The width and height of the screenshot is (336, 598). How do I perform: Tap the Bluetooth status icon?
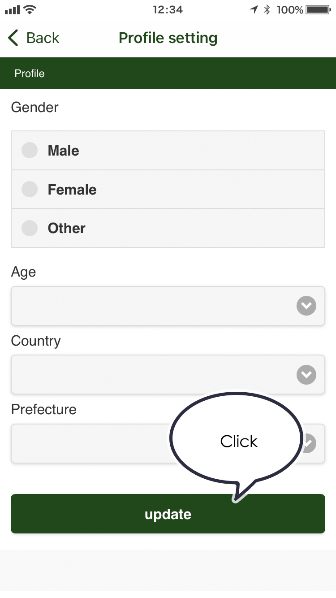coord(267,9)
